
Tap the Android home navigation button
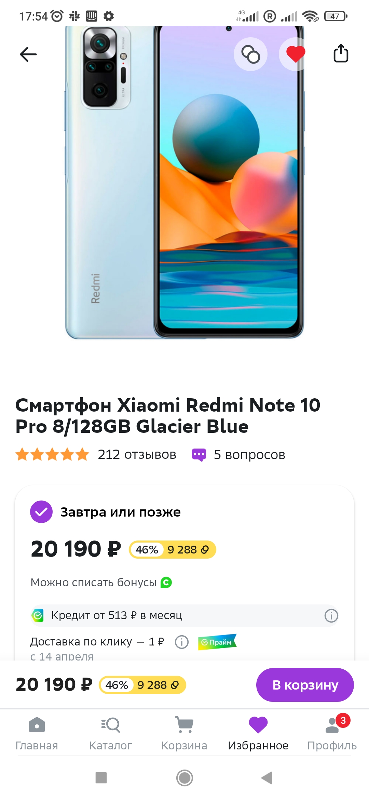(x=184, y=778)
